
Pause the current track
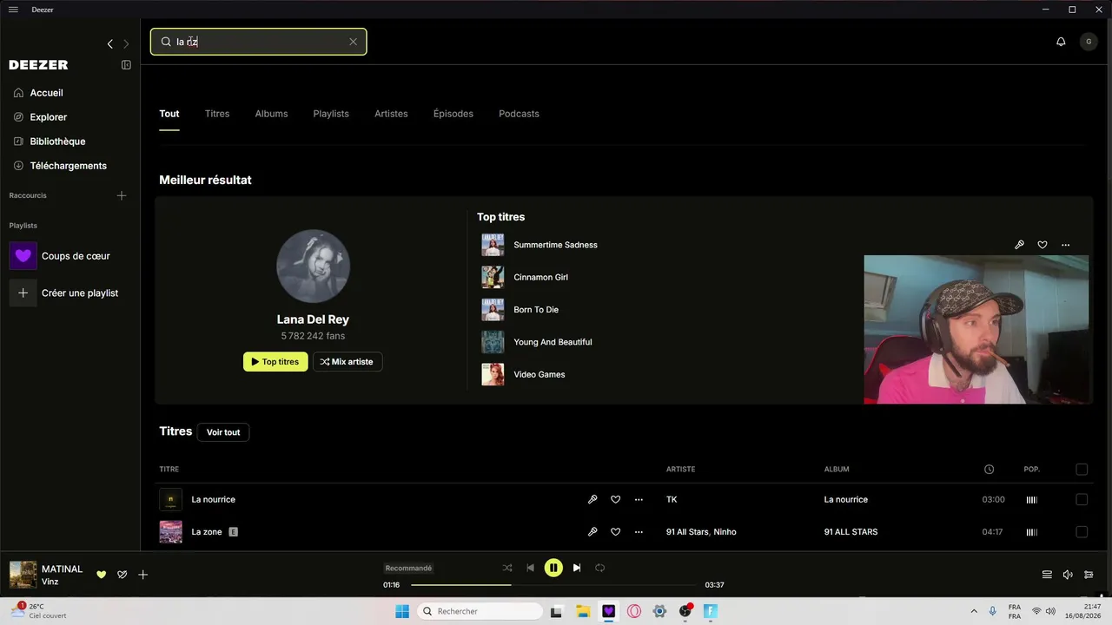(553, 569)
